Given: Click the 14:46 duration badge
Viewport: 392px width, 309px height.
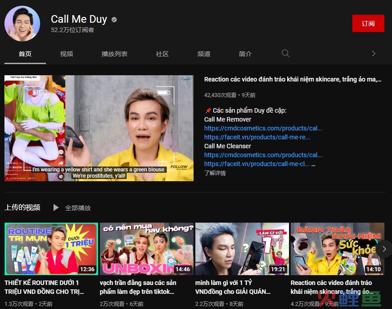Looking at the screenshot, I should [183, 269].
